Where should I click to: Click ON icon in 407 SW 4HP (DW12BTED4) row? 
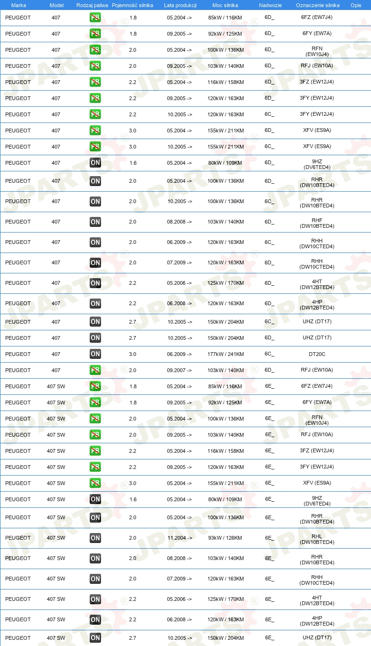coord(95,619)
